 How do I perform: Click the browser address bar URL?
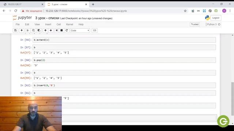coord(86,11)
